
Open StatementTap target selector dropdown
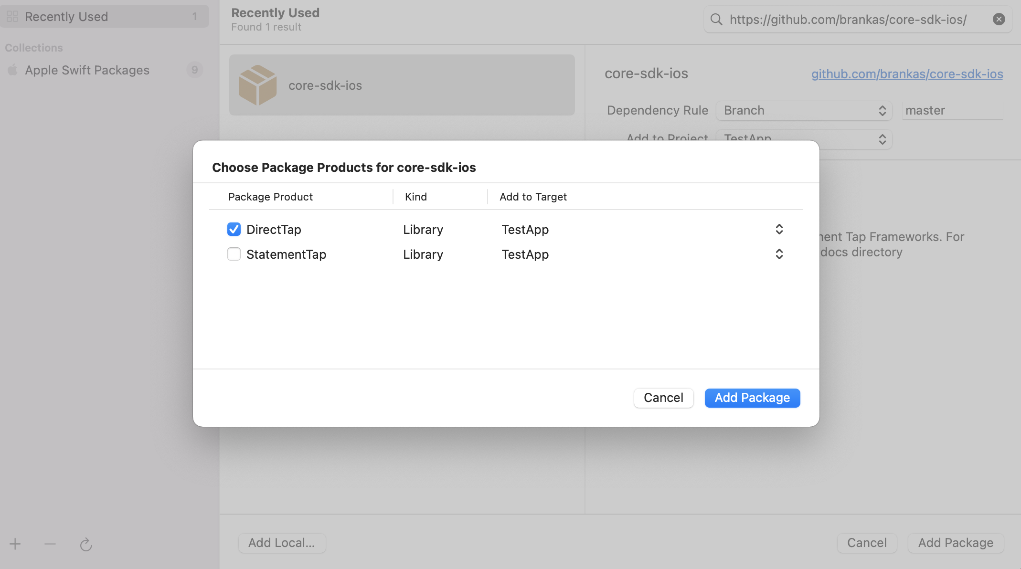point(779,254)
